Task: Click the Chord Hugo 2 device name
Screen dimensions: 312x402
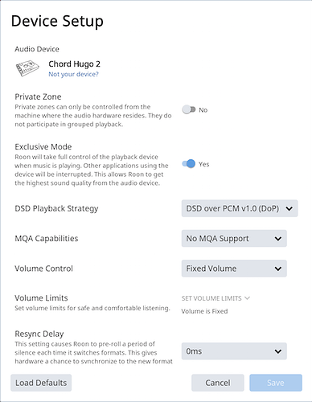Action: (74, 64)
